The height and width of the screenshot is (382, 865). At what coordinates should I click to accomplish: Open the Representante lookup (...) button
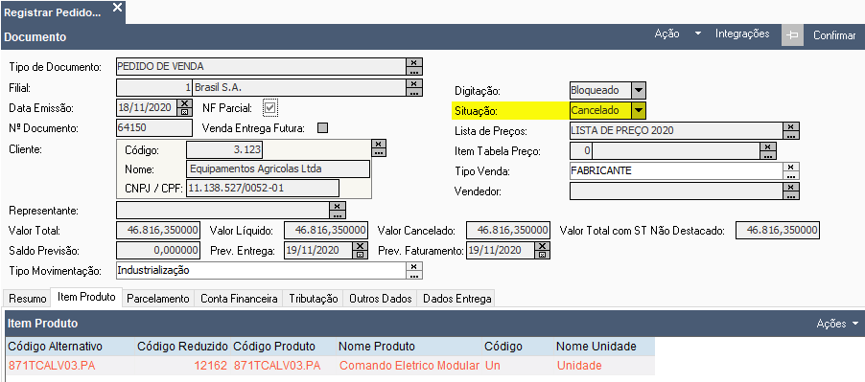pos(337,214)
